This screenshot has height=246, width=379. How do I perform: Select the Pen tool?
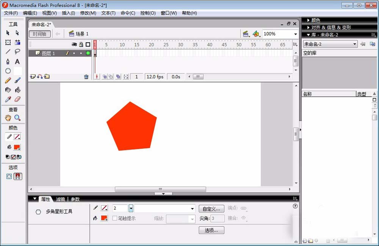pyautogui.click(x=8, y=61)
